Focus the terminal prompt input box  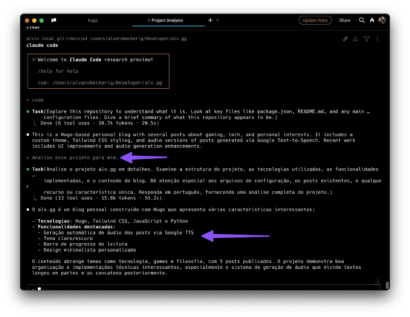(204, 287)
